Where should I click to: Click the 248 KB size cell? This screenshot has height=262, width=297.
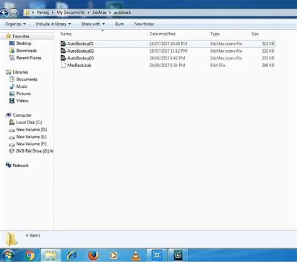tap(268, 65)
